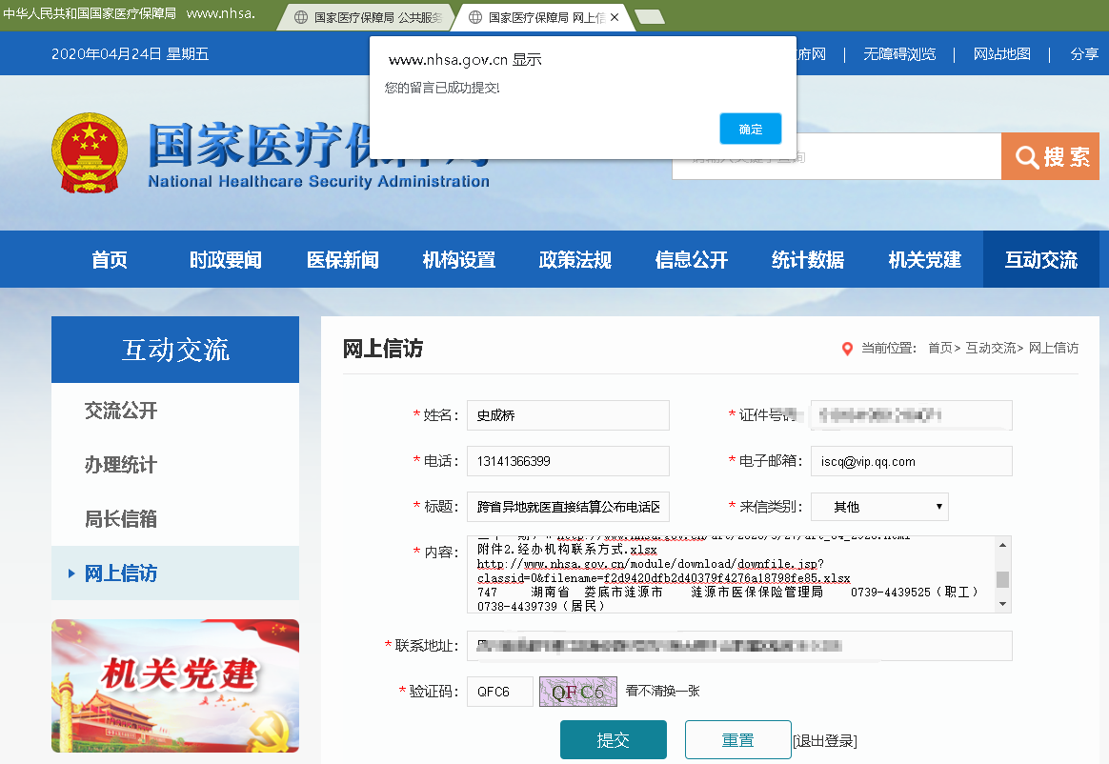The image size is (1109, 764).
Task: Click the 电子邮箱 email input field
Action: [911, 461]
